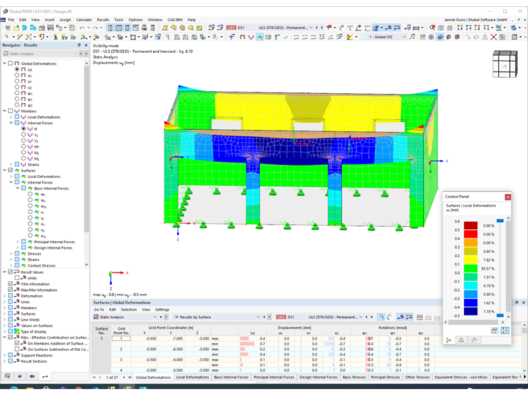
Task: Click the Redo arrow icon
Action: [x=95, y=28]
